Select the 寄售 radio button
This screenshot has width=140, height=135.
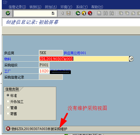pos(8,113)
